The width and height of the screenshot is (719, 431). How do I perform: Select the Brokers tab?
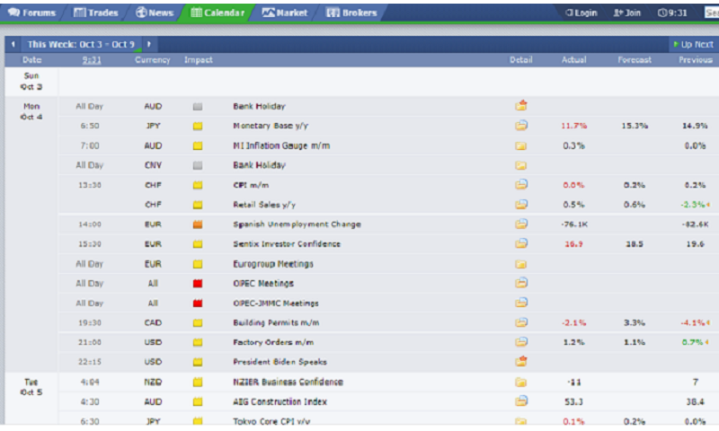pos(351,13)
